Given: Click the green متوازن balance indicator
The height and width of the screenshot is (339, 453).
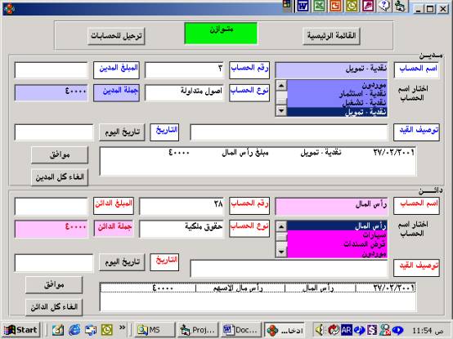Looking at the screenshot, I should click(x=221, y=33).
